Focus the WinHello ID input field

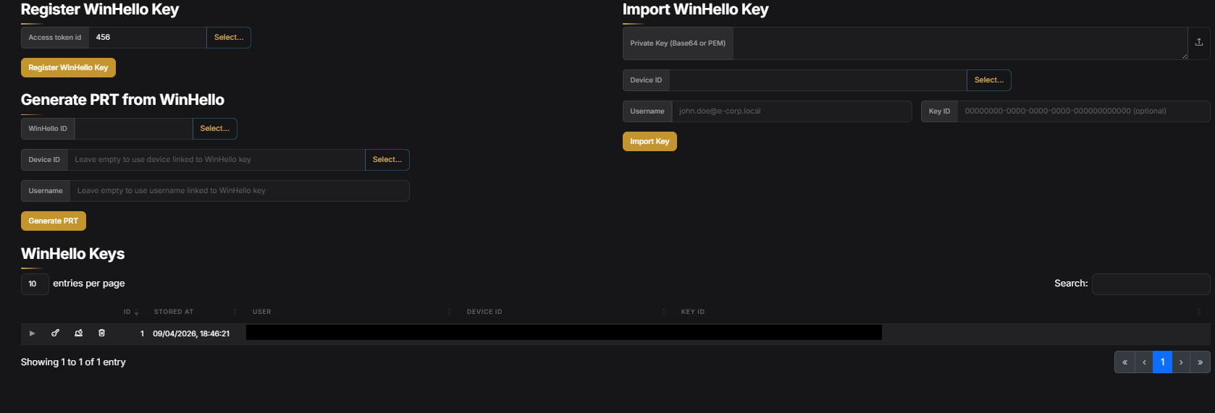[x=133, y=129]
